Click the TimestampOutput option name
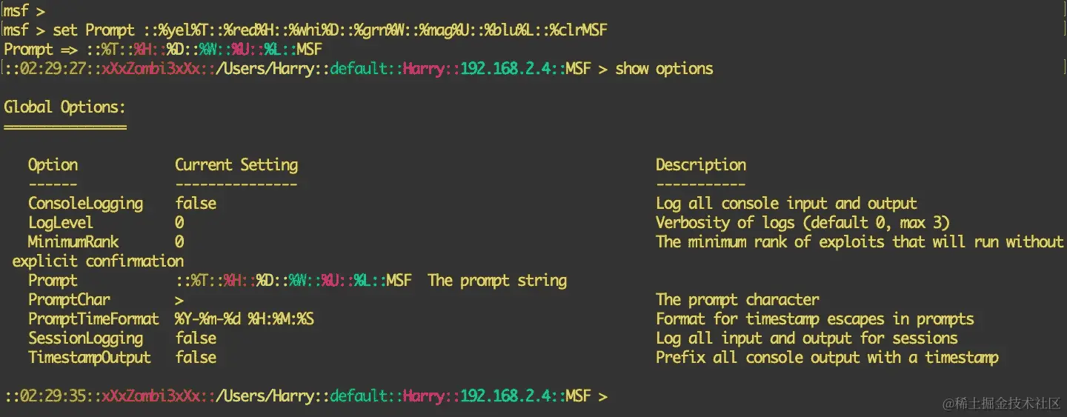Image resolution: width=1067 pixels, height=417 pixels. pos(90,358)
